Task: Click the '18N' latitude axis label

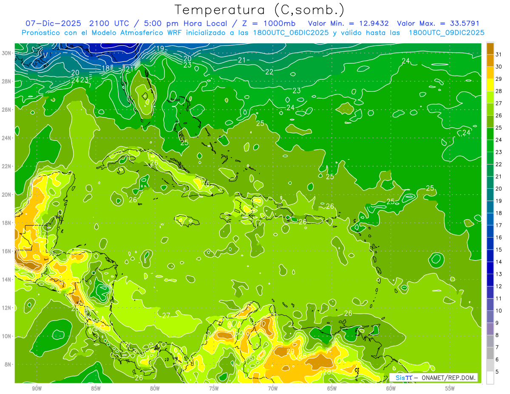Action: [6, 223]
